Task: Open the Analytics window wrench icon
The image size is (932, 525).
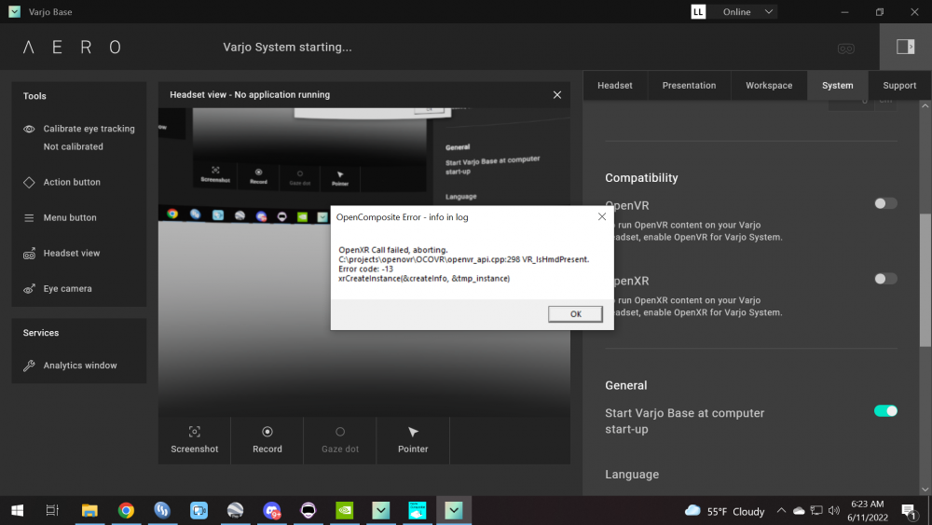Action: tap(29, 366)
